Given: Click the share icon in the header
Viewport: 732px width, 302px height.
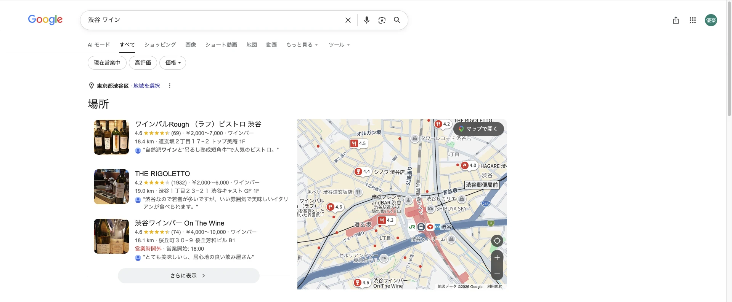Looking at the screenshot, I should pos(676,20).
